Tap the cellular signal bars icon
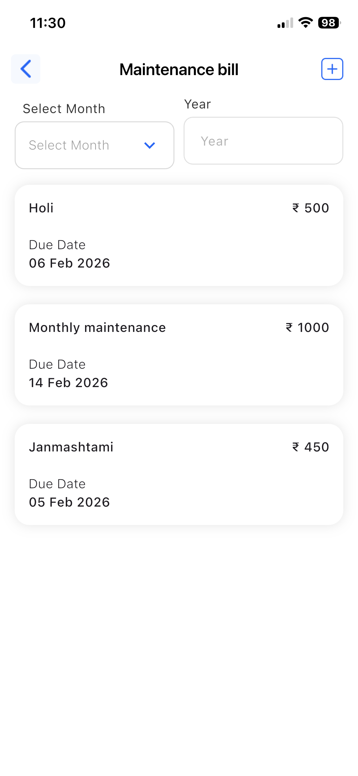This screenshot has width=358, height=776. (285, 23)
